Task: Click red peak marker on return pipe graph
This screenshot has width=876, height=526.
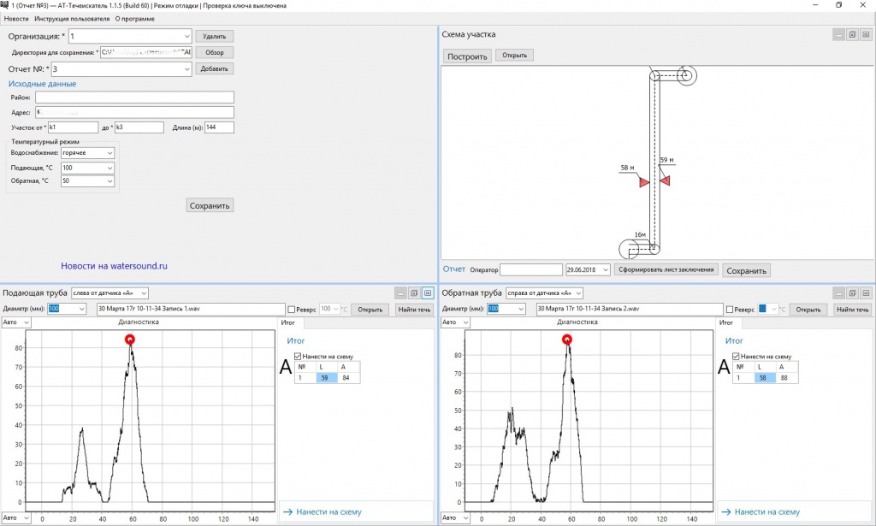Action: pos(566,340)
